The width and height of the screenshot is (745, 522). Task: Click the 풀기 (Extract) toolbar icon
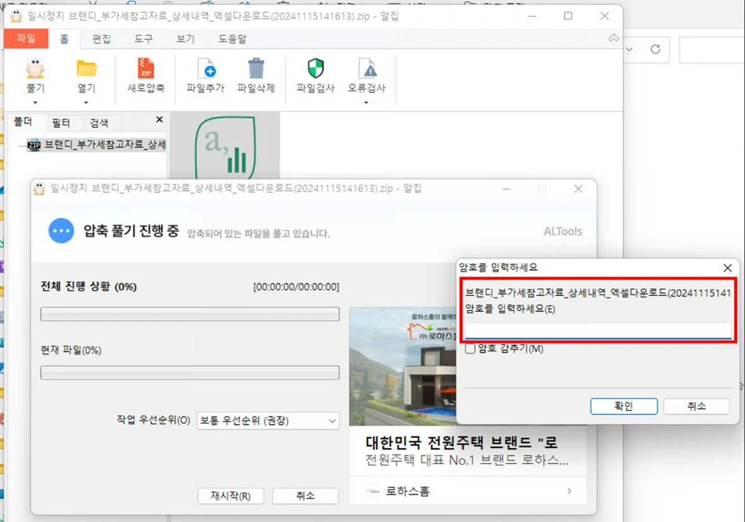click(x=35, y=69)
